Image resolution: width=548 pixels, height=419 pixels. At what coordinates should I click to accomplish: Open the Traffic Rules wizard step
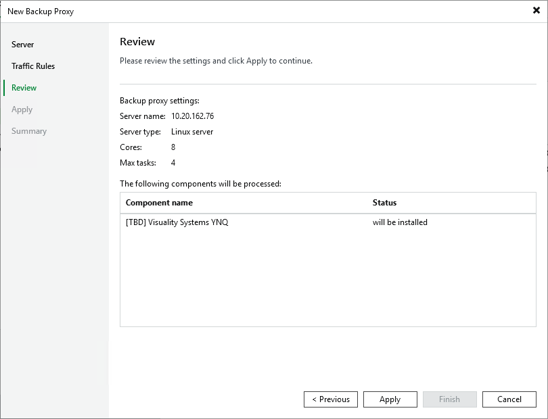point(33,66)
